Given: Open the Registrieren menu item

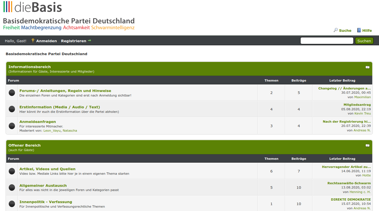Looking at the screenshot, I should point(74,41).
